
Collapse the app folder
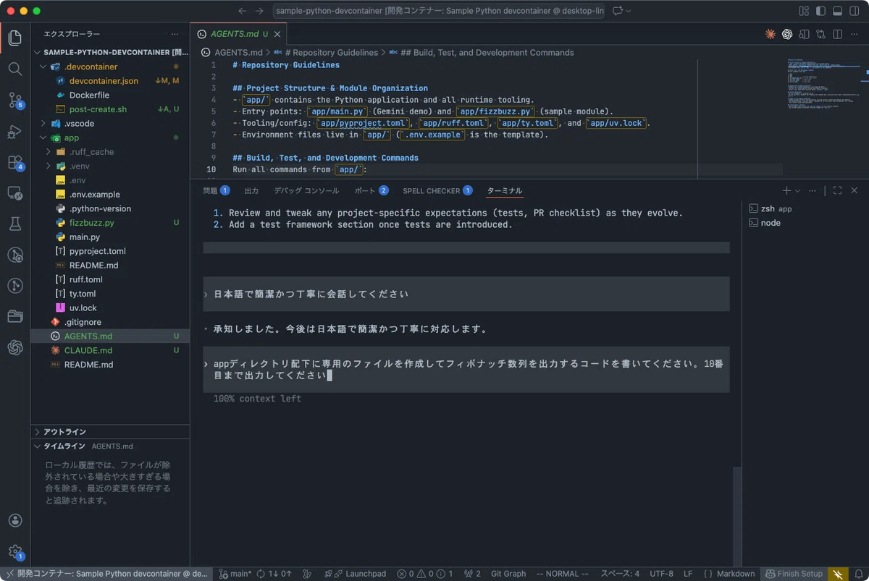pyautogui.click(x=43, y=137)
